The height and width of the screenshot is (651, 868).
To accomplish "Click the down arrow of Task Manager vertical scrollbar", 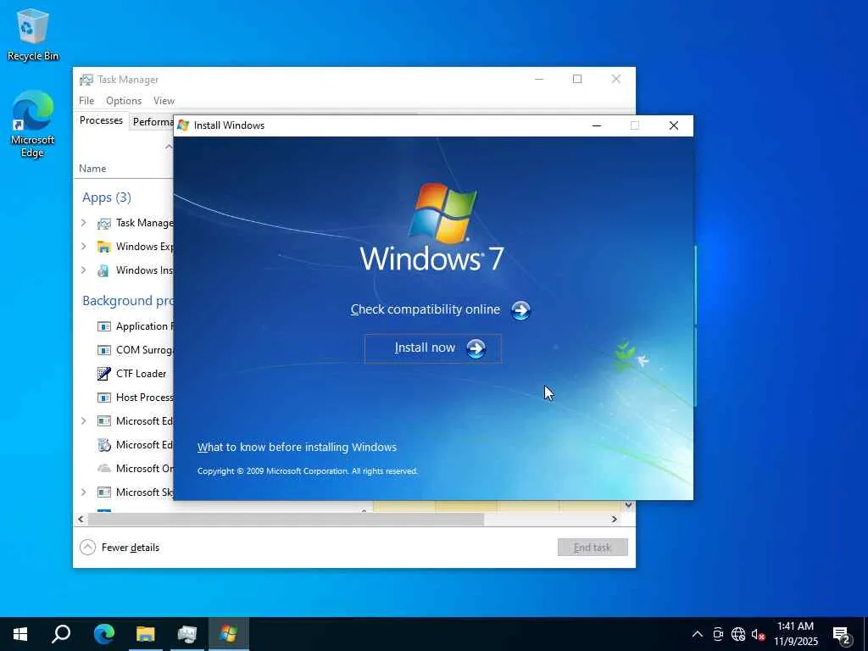I will click(628, 505).
